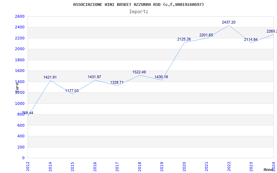Select data label 1328.71
Image resolution: width=277 pixels, height=173 pixels.
point(117,82)
